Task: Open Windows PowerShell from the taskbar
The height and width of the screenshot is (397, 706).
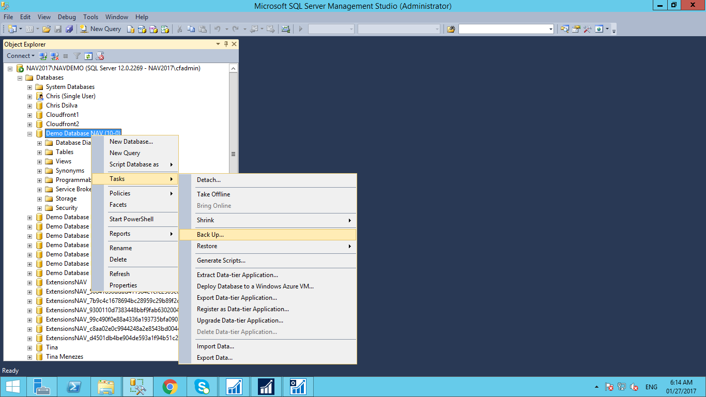Action: pyautogui.click(x=74, y=387)
